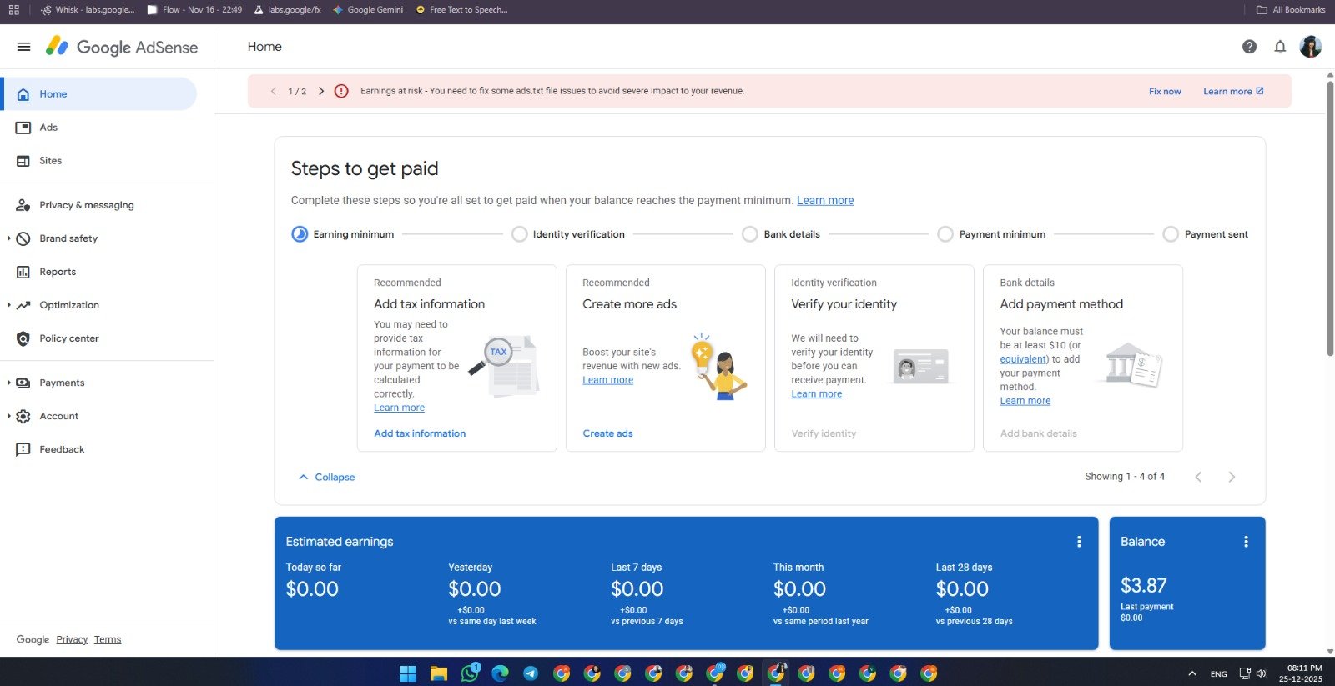Click the Fix now link in alert
Image resolution: width=1335 pixels, height=686 pixels.
pyautogui.click(x=1164, y=91)
